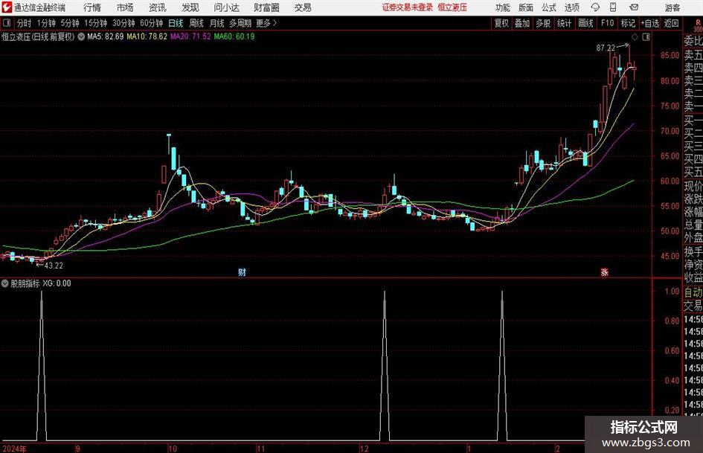Viewport: 703px width, 453px height.
Task: Click the 43.22 low price label
Action: pyautogui.click(x=54, y=266)
